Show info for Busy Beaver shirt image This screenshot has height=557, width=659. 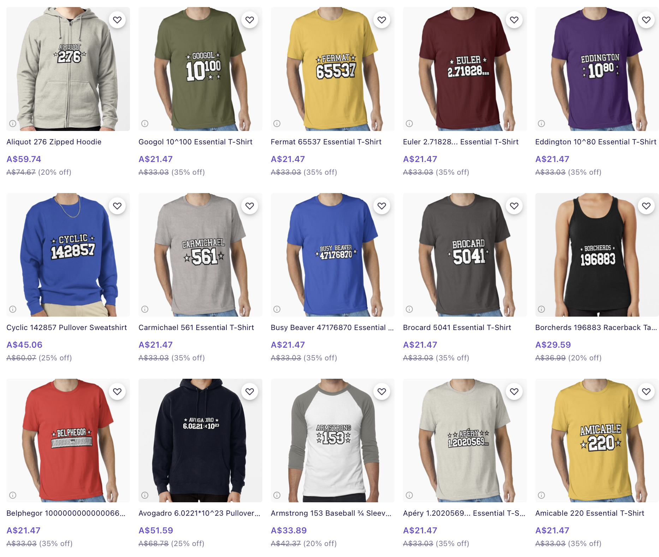pos(277,309)
